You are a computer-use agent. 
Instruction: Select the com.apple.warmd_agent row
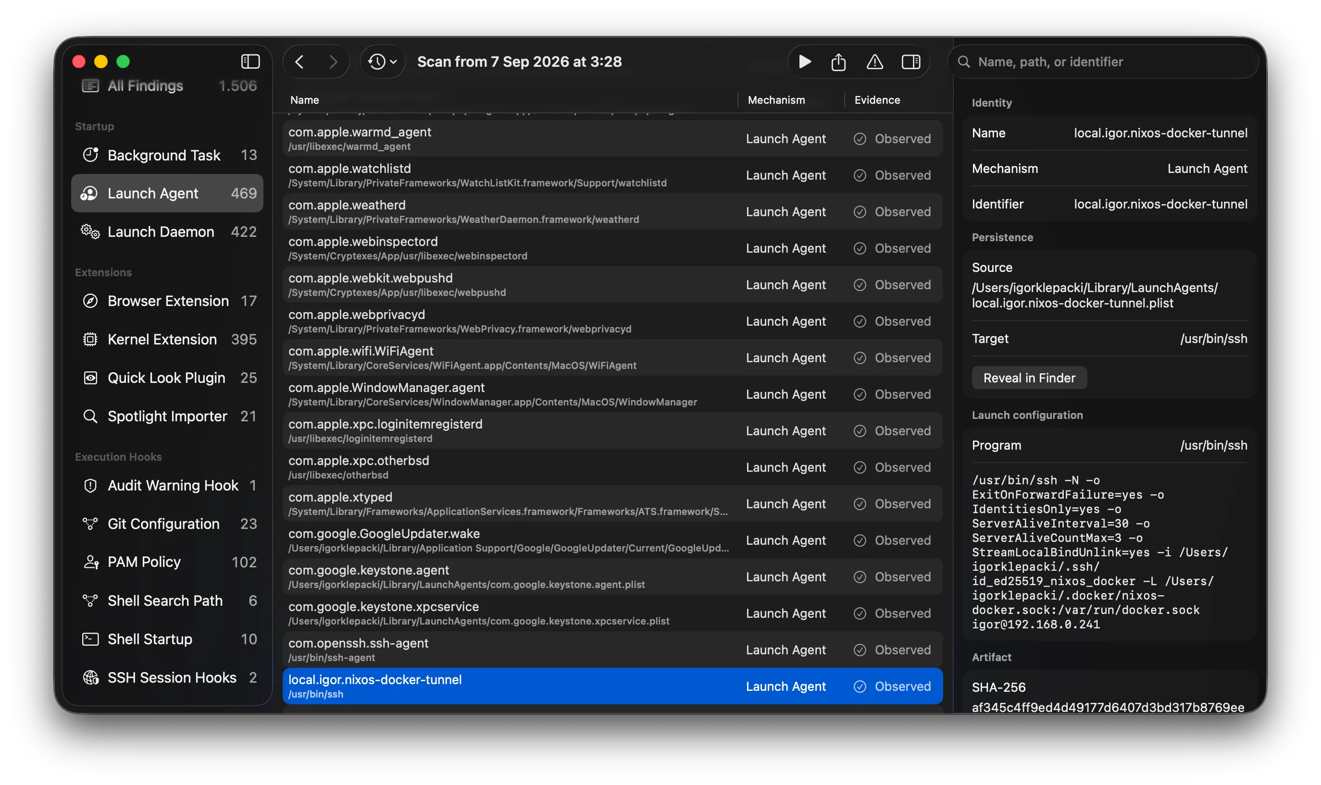[612, 138]
